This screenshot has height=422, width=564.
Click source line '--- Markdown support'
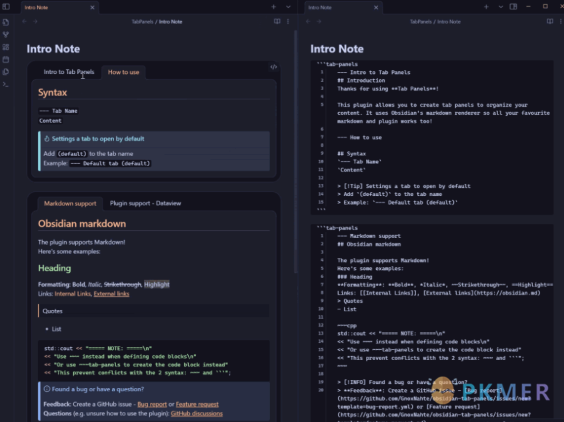click(x=369, y=236)
